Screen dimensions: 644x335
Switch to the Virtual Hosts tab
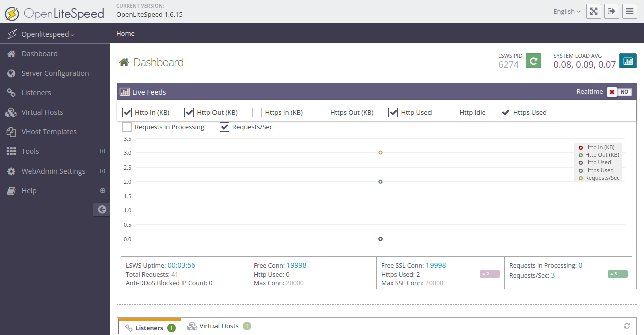click(x=219, y=326)
